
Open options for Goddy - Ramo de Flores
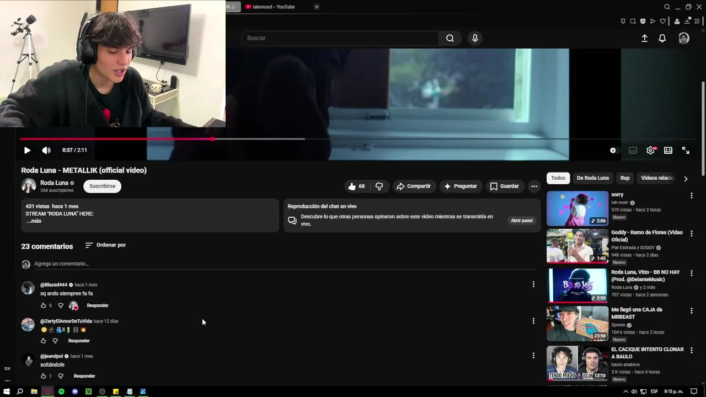click(x=691, y=233)
